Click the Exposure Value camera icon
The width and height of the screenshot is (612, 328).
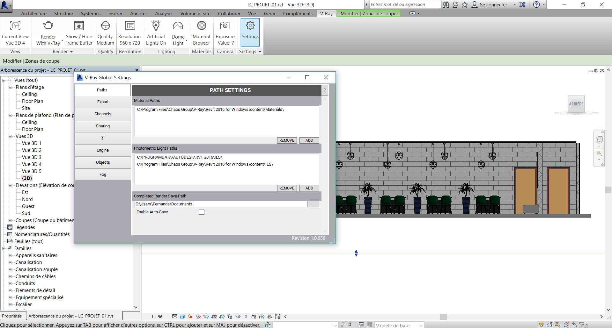tap(225, 26)
